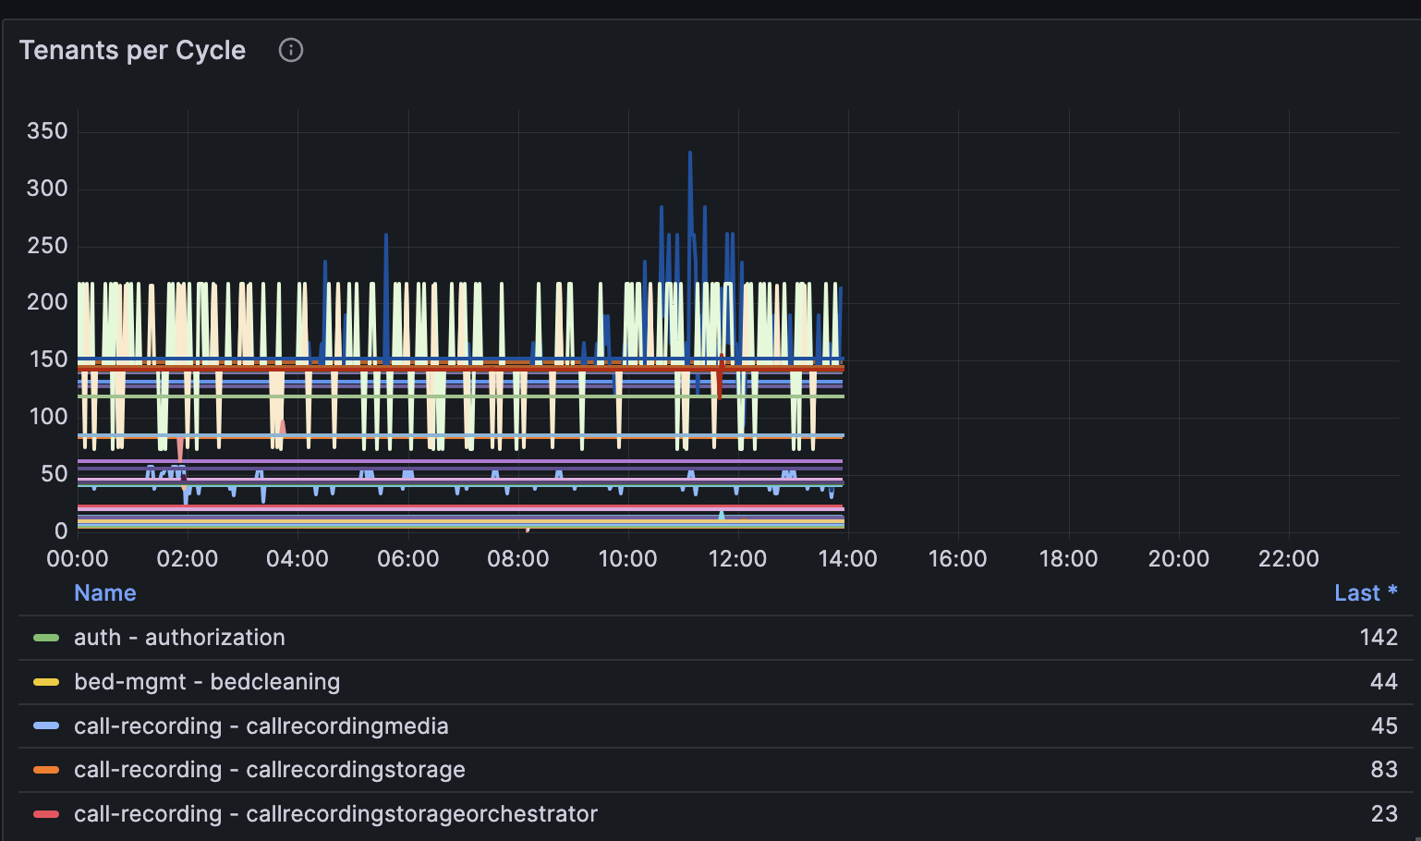Image resolution: width=1421 pixels, height=841 pixels.
Task: Isolate the callrecordingstorage series in the legend
Action: coord(269,770)
